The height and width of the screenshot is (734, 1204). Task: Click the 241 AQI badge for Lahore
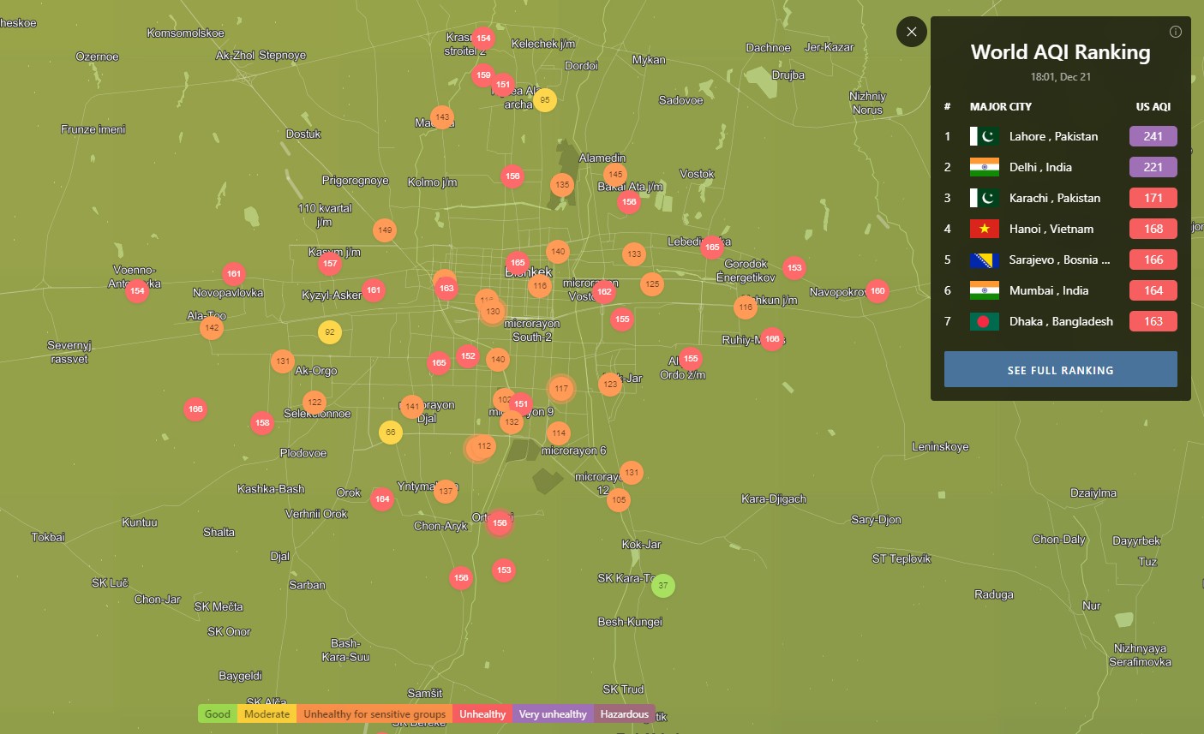[x=1153, y=136]
